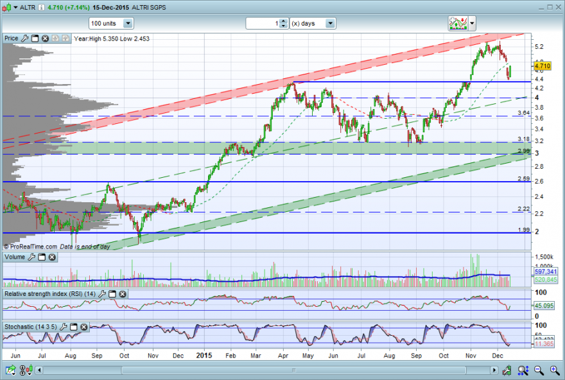Click the Volume panel label
Viewport: 565px width, 380px height.
coord(15,257)
